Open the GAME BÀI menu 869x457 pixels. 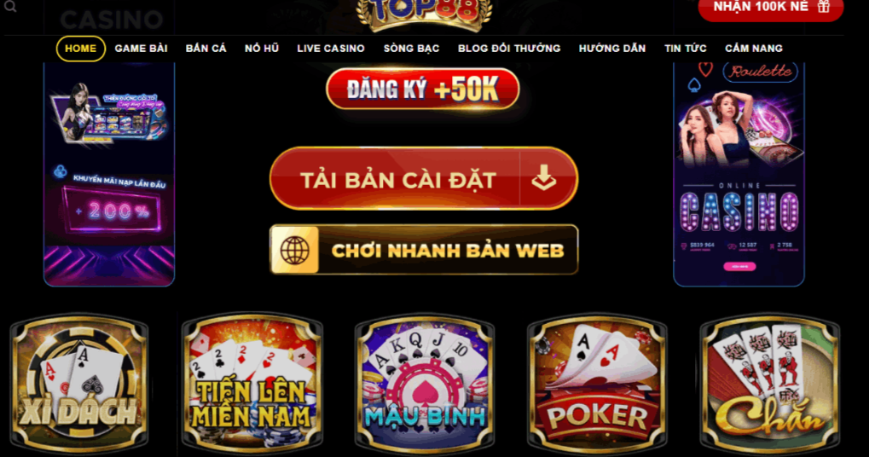click(x=141, y=49)
